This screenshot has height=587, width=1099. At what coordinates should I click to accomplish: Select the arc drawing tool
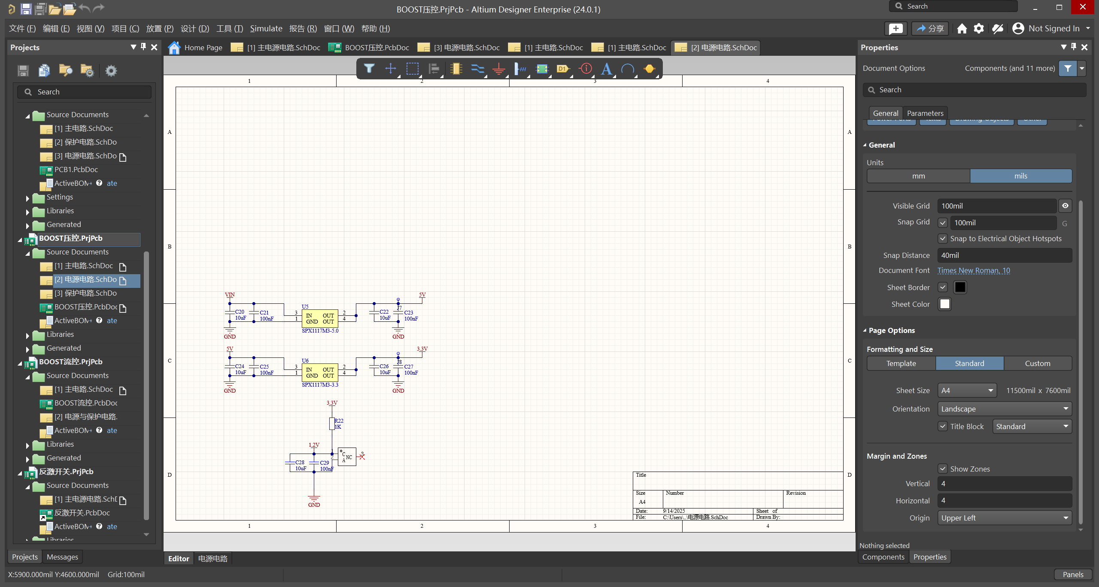tap(628, 69)
